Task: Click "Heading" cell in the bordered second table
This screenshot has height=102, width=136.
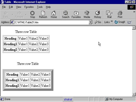Action: [x=12, y=75]
